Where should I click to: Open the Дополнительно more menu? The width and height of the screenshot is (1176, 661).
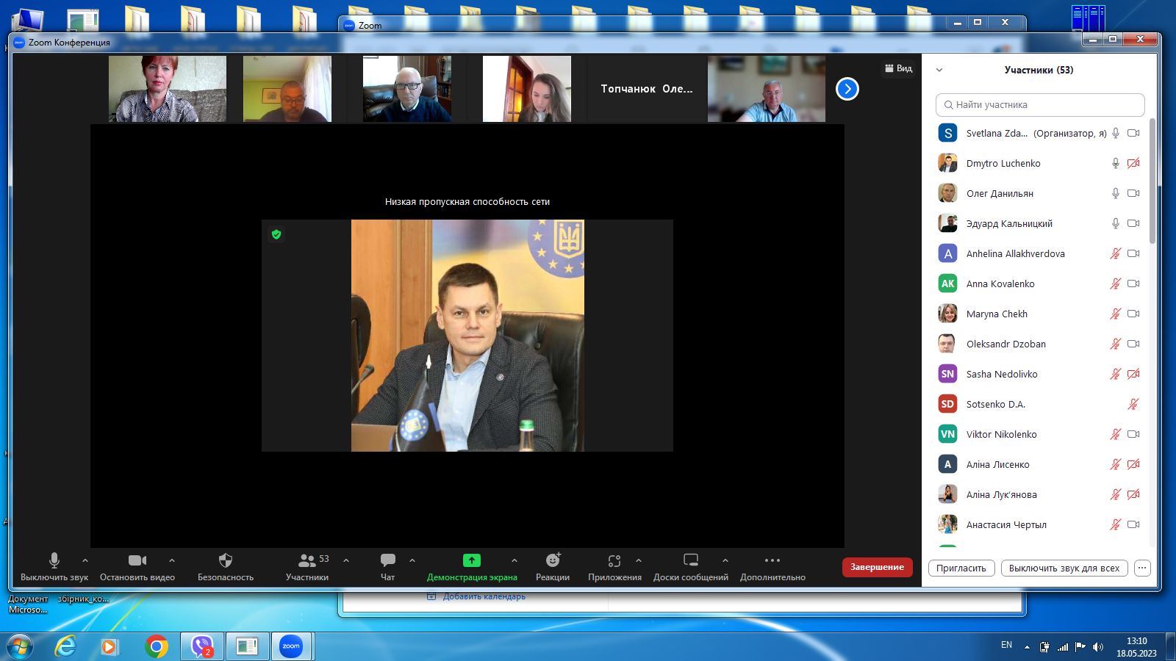[x=772, y=561]
